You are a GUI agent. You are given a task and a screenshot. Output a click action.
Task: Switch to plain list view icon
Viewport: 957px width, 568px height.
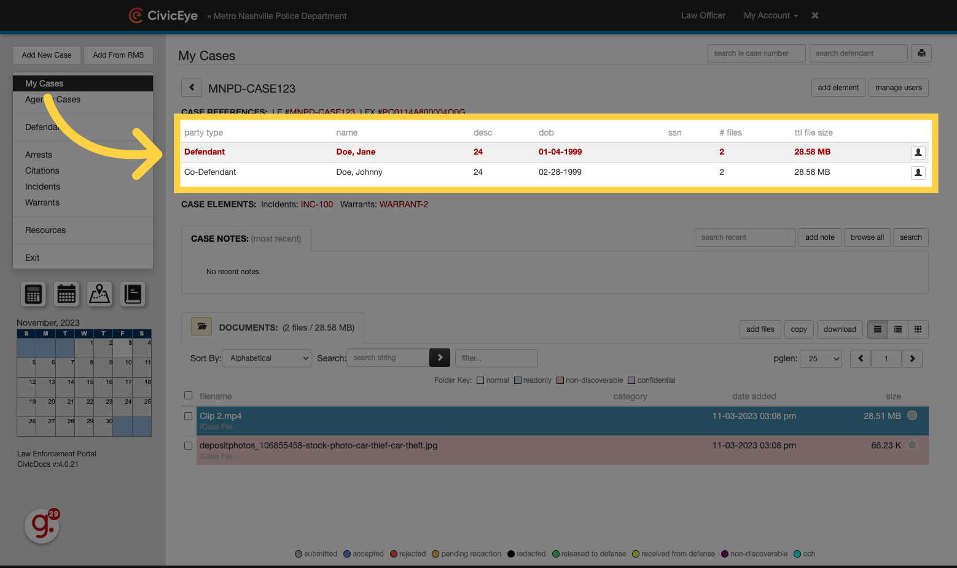pos(878,329)
